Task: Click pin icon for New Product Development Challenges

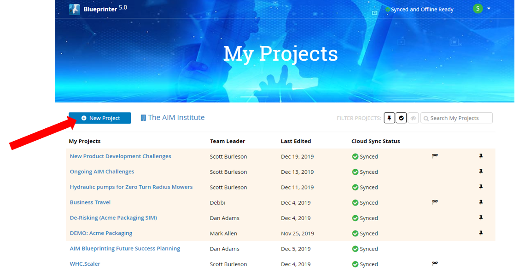Action: tap(481, 156)
